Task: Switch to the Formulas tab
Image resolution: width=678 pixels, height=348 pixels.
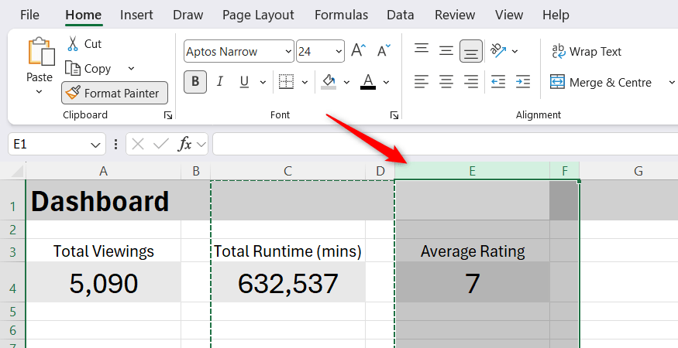Action: click(x=341, y=15)
